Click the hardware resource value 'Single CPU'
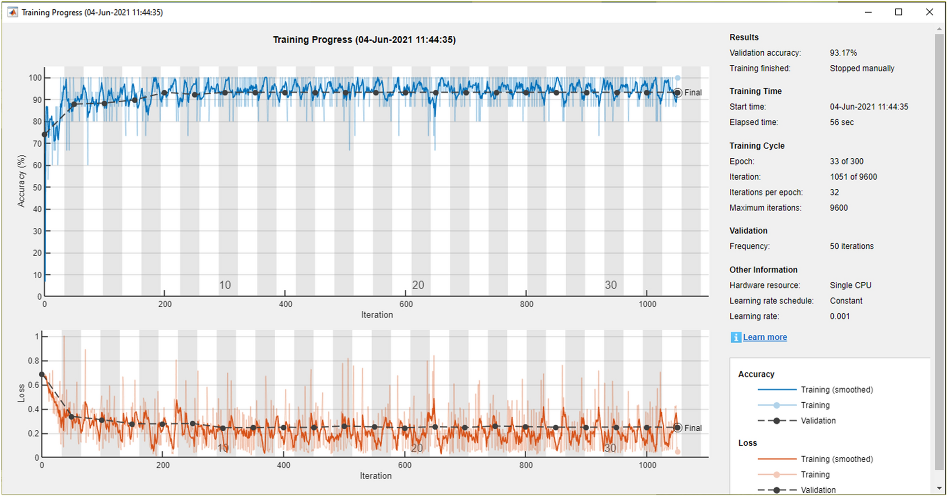Screen dimensions: 948x497 851,286
